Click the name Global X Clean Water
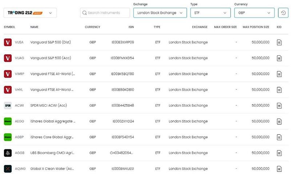The image size is (291, 174). click(x=52, y=169)
